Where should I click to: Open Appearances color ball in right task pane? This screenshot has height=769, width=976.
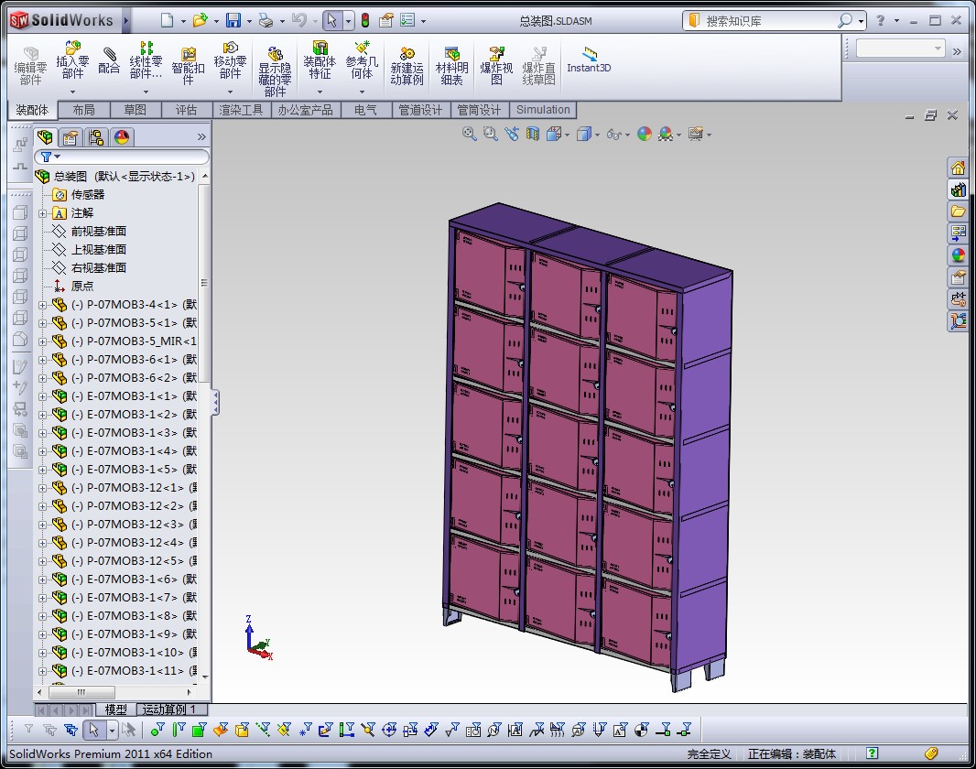click(958, 255)
